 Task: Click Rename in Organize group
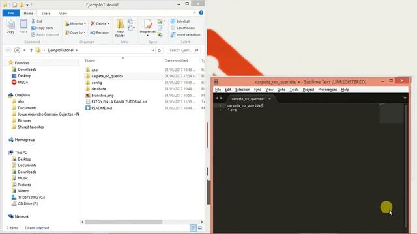pos(100,32)
